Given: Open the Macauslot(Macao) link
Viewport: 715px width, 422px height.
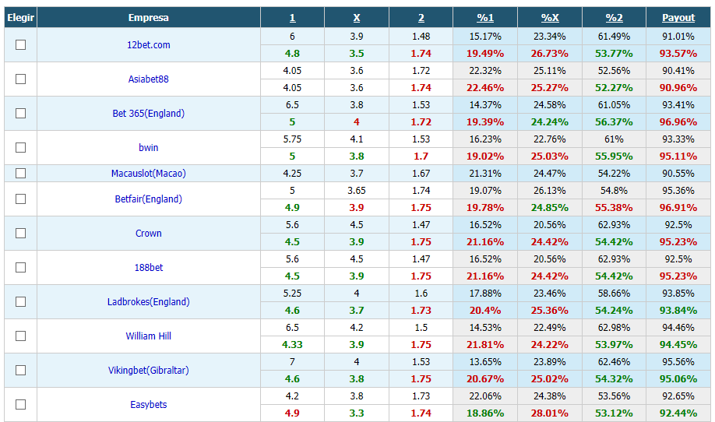Looking at the screenshot, I should click(x=149, y=173).
